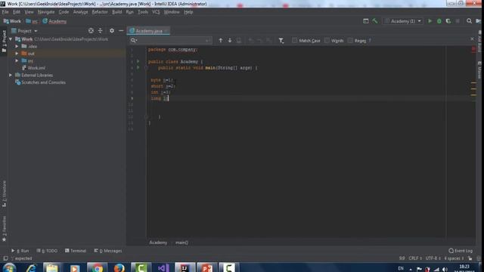Go to next search occurrence arrow

tap(230, 40)
